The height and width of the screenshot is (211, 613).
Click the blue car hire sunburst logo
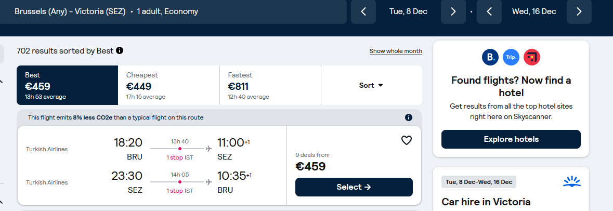(571, 182)
